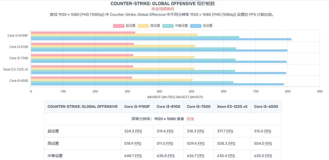This screenshot has height=160, width=329.
Task: Click the 315.0 FPS cell
Action: pos(266,132)
